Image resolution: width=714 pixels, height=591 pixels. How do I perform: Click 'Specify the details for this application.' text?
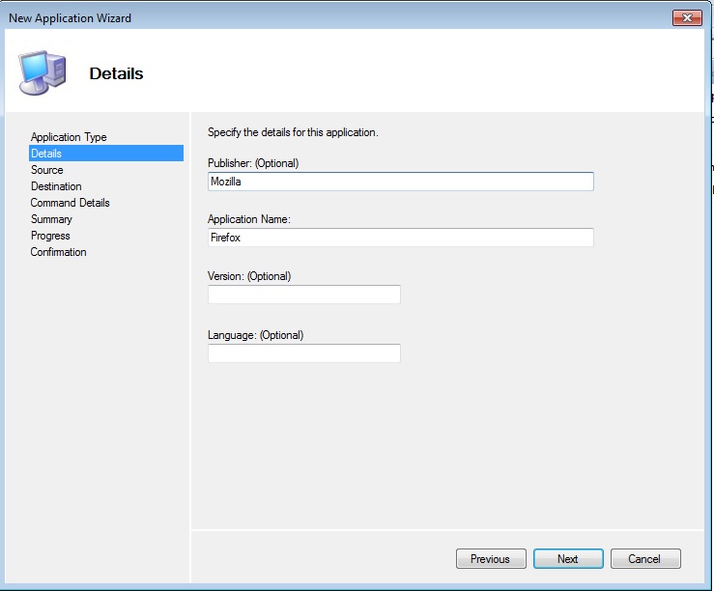(293, 132)
